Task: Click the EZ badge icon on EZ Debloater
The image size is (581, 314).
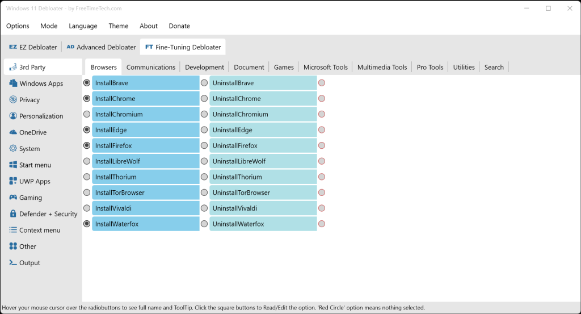Action: click(x=13, y=47)
